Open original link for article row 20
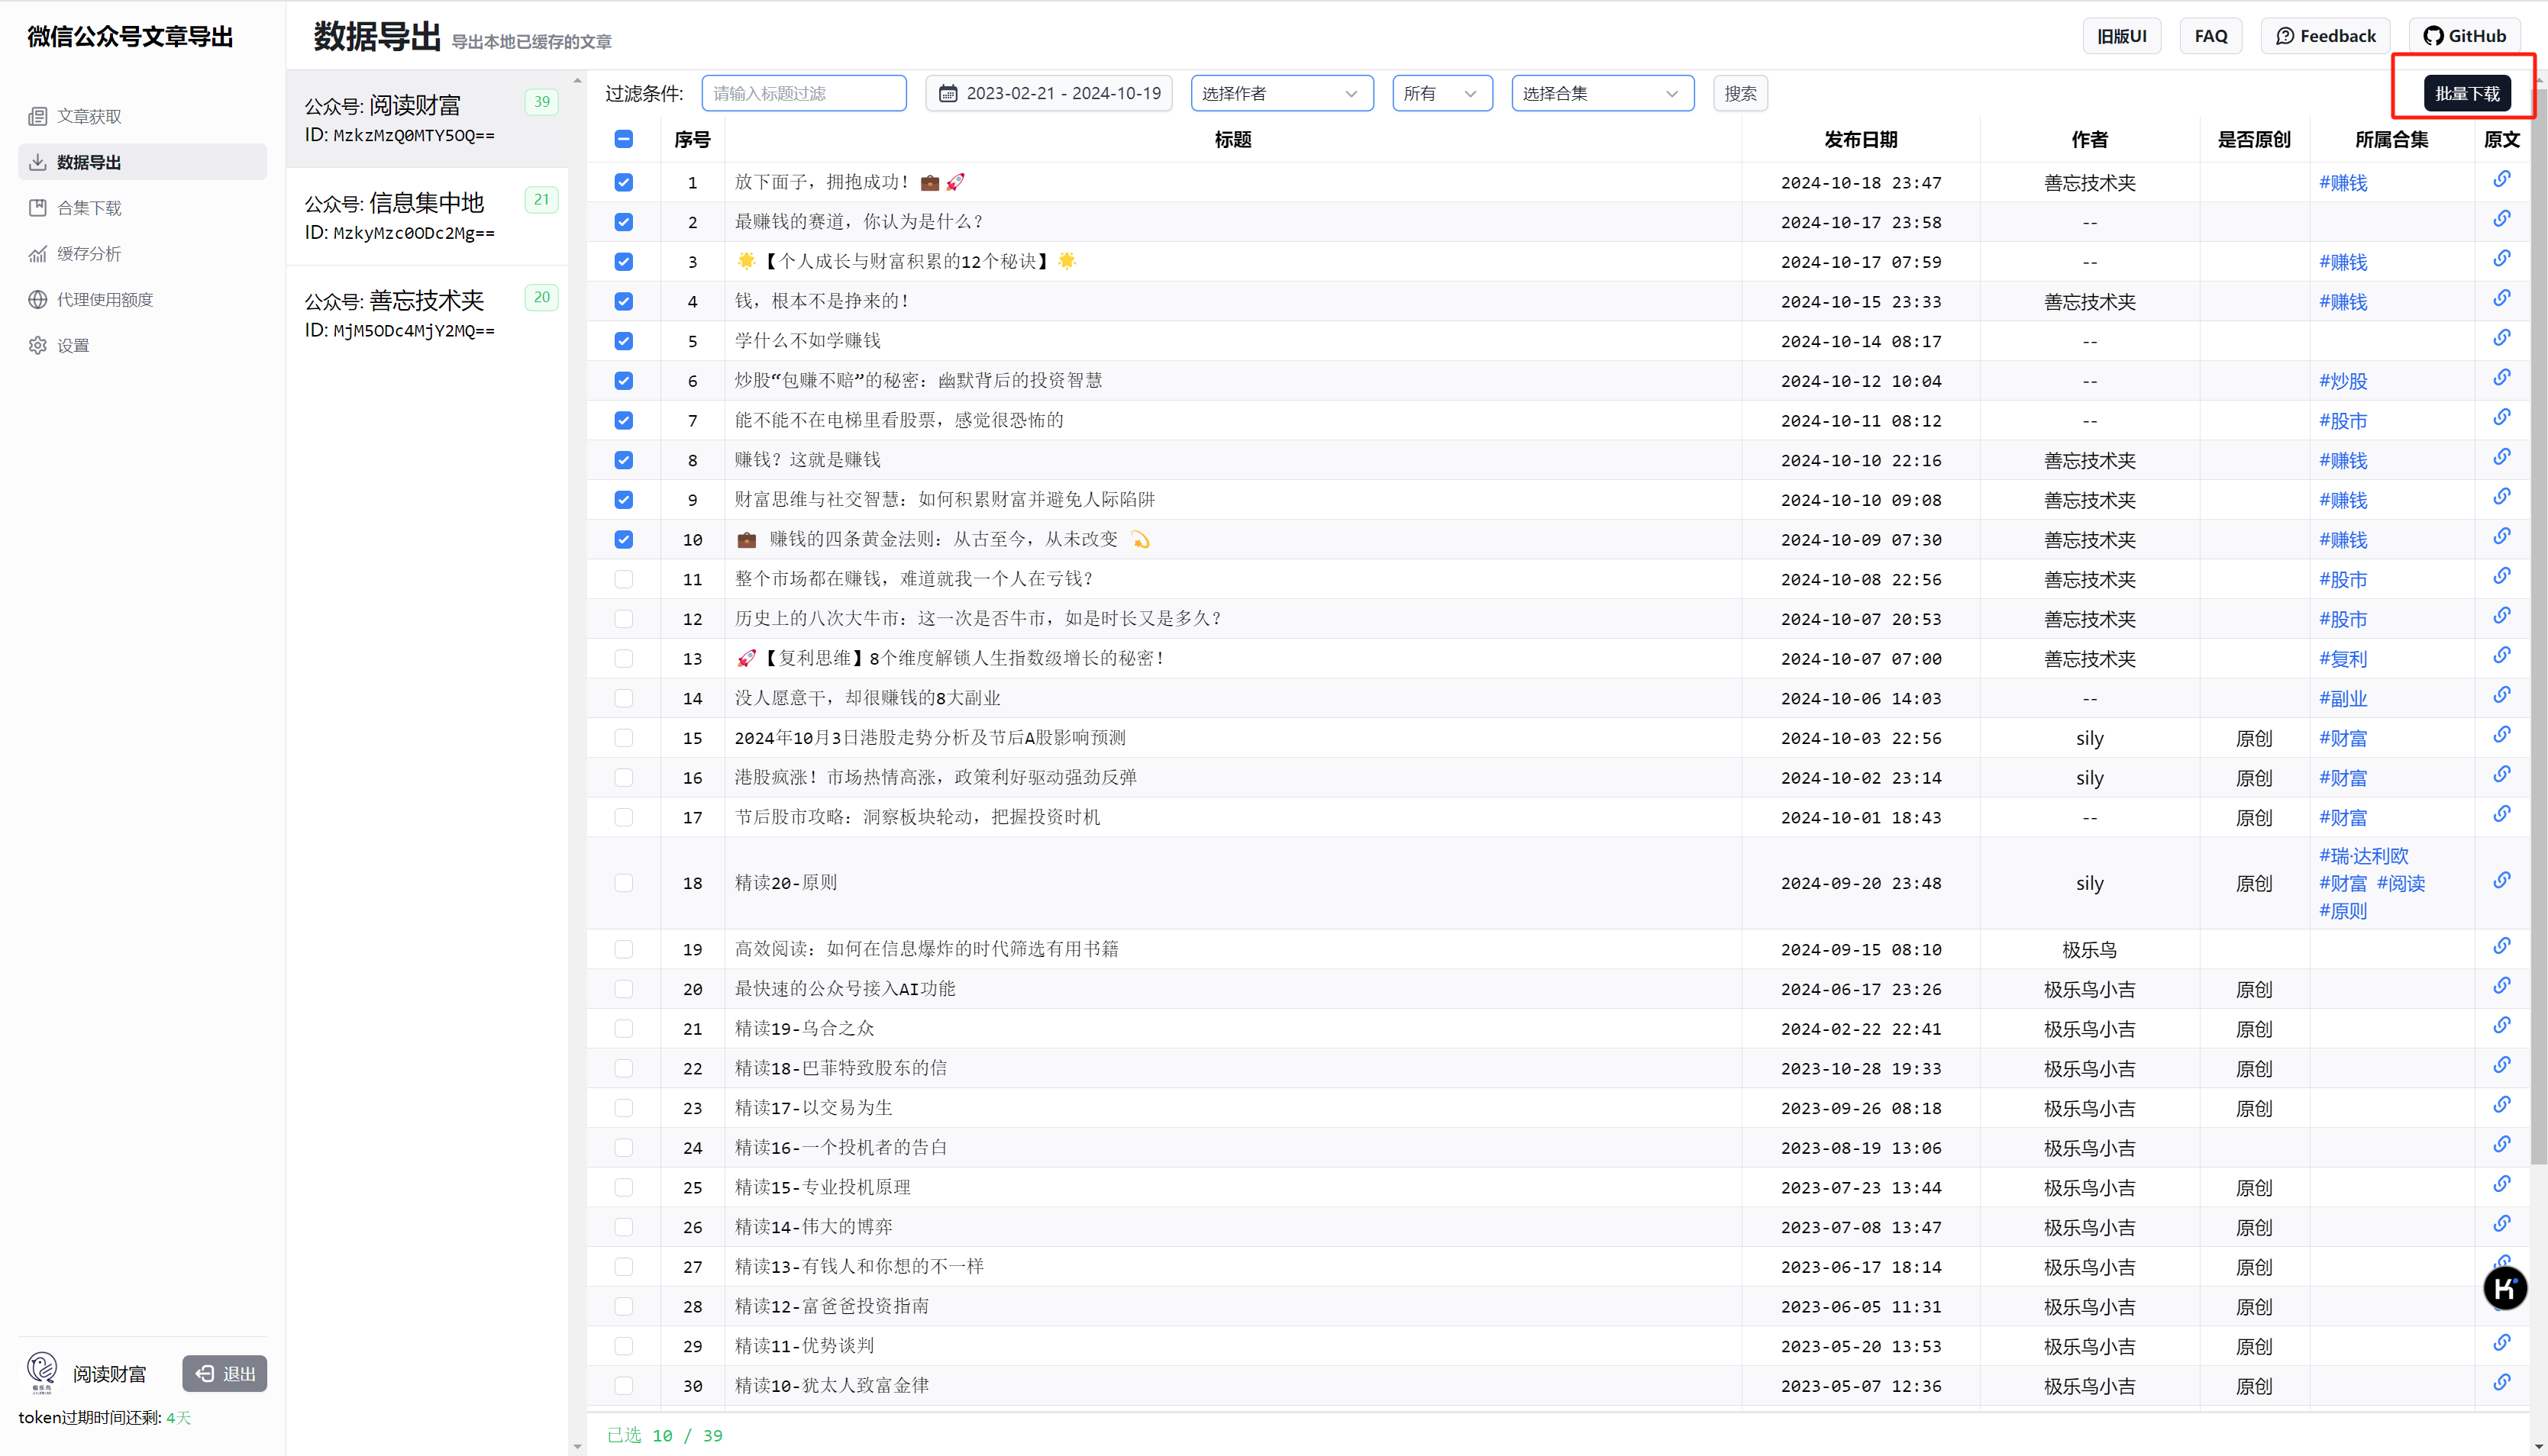The width and height of the screenshot is (2548, 1456). coord(2501,987)
